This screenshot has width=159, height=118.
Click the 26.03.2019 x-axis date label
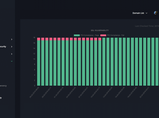click(34, 92)
